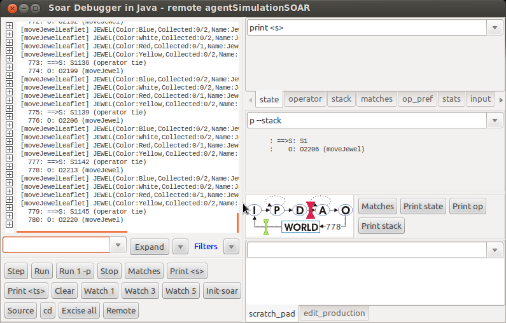Click the WORLD box in phase diagram
Image resolution: width=506 pixels, height=323 pixels.
pyautogui.click(x=301, y=227)
